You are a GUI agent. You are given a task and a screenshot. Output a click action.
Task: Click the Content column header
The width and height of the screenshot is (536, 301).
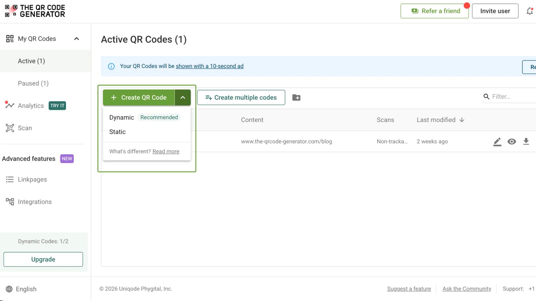(252, 120)
